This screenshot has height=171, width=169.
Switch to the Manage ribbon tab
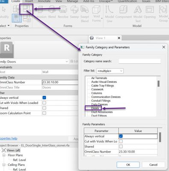coord(72,1)
